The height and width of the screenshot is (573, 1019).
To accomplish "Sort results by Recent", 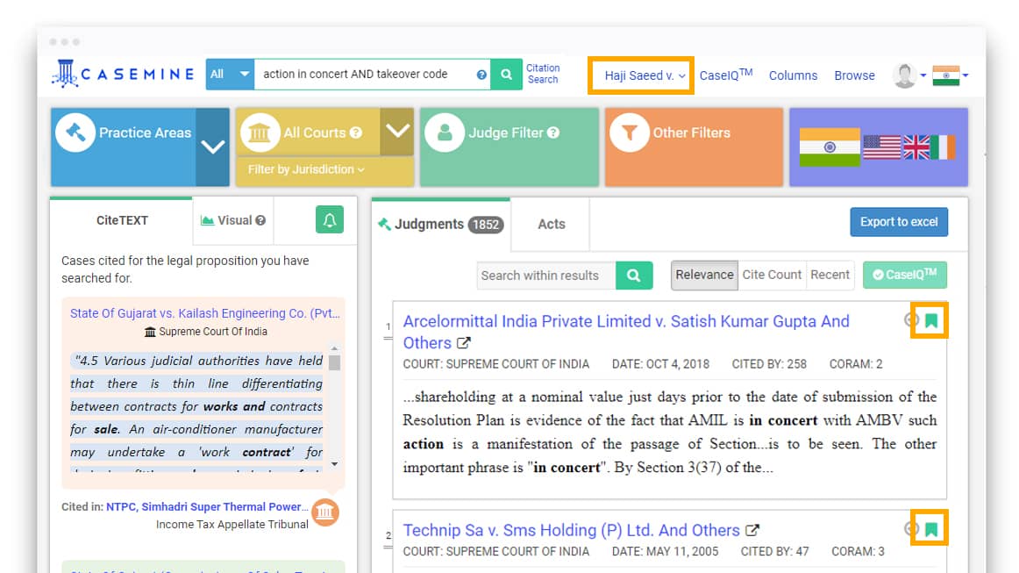I will (x=830, y=275).
